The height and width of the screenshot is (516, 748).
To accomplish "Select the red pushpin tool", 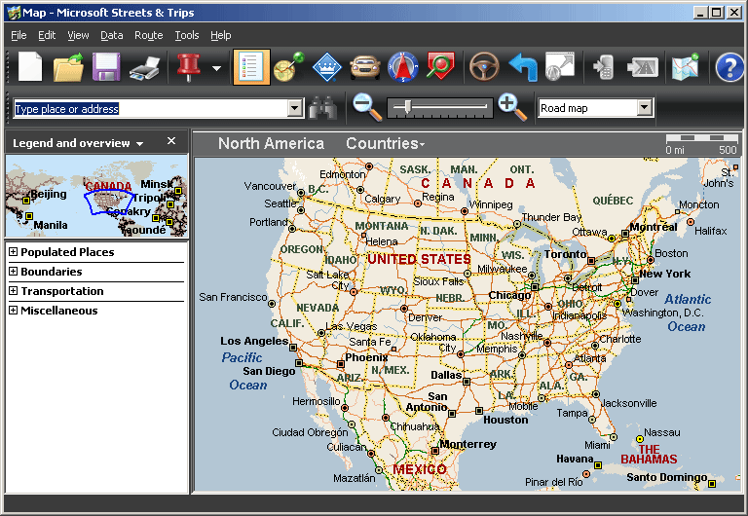I will pos(189,67).
